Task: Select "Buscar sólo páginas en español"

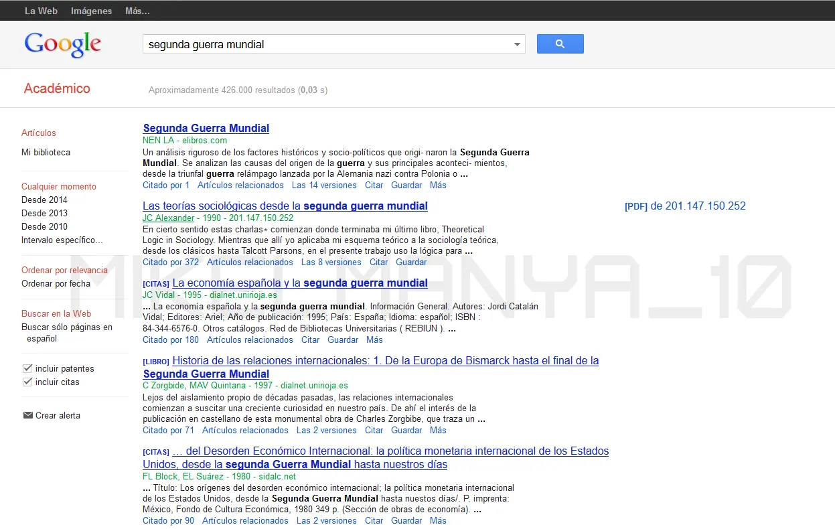Action: tap(67, 333)
